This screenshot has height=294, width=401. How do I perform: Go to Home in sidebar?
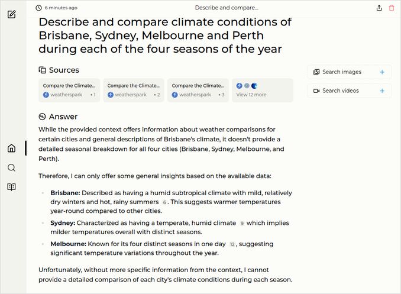12,148
